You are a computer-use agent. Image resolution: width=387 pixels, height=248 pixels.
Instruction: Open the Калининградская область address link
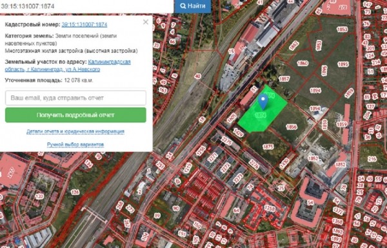tap(68, 66)
